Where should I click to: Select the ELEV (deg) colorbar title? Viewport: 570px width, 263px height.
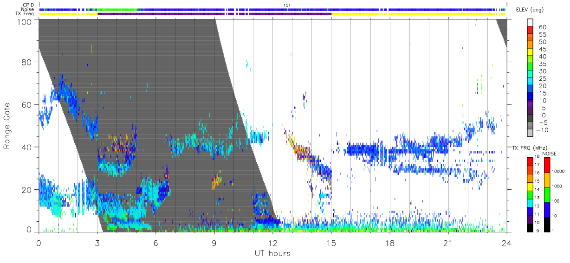(x=529, y=10)
